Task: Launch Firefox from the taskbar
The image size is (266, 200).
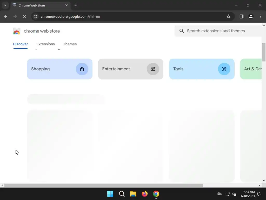Action: click(x=144, y=194)
